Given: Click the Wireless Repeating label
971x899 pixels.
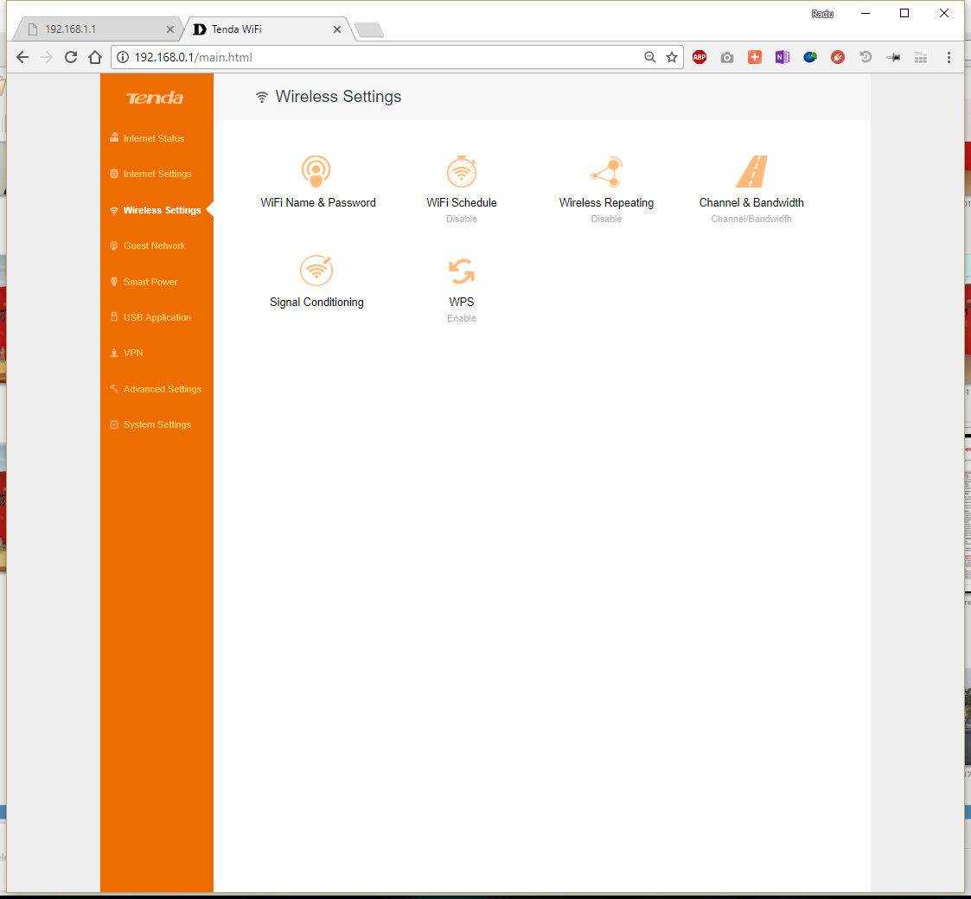Looking at the screenshot, I should pos(606,202).
